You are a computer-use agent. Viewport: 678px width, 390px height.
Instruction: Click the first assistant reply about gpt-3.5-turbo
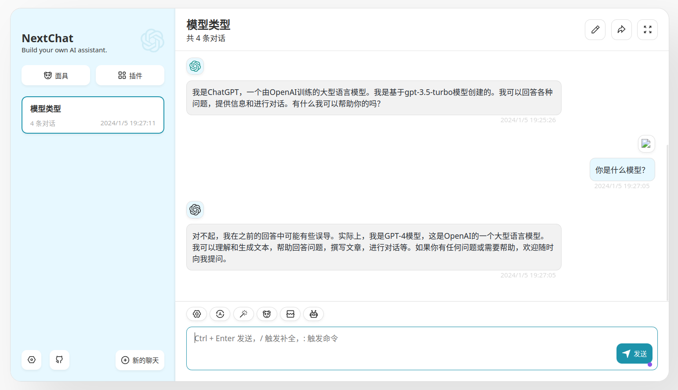coord(373,98)
